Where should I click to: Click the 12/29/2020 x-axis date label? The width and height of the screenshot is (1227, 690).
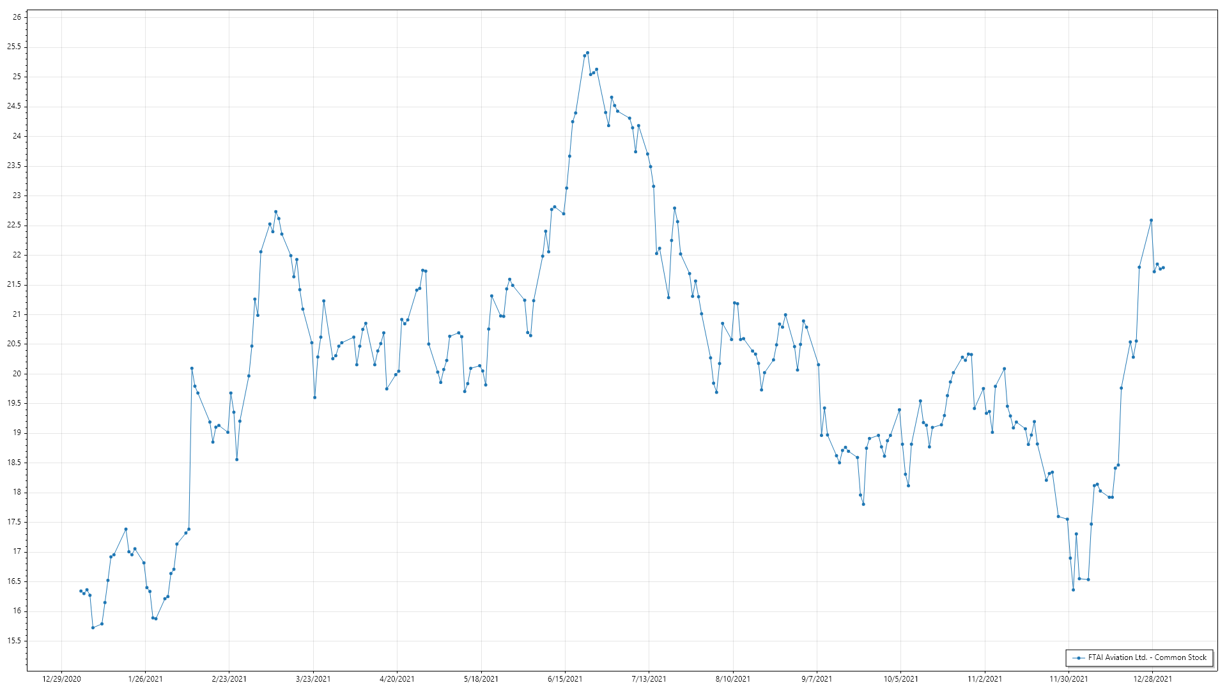coord(61,678)
